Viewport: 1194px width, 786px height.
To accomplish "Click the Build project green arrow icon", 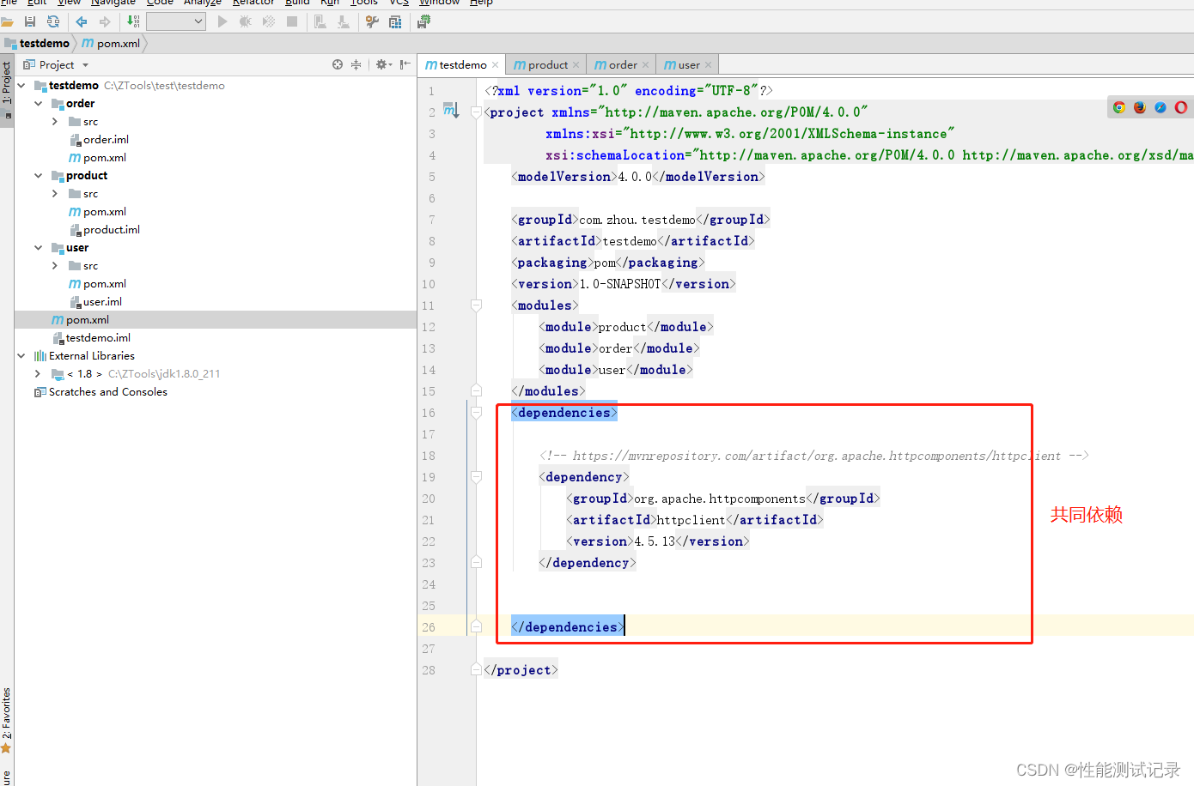I will coord(133,21).
